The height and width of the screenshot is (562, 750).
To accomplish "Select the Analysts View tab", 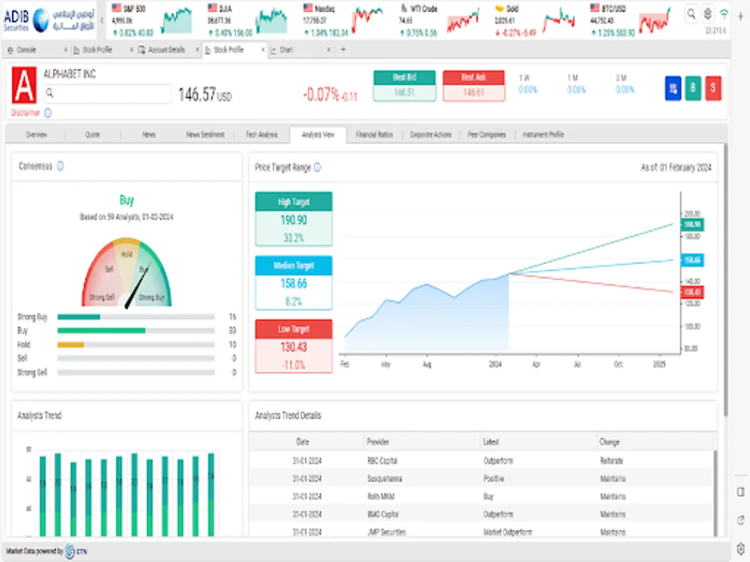I will 318,134.
